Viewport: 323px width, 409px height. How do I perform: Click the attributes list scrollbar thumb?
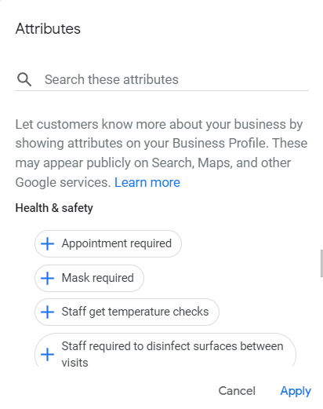point(321,263)
